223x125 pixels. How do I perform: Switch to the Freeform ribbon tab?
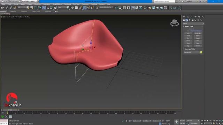pos(13,11)
